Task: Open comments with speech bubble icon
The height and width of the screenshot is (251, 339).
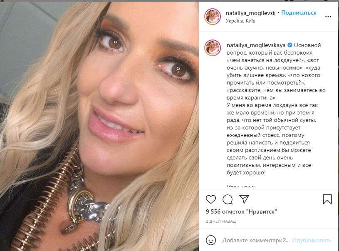Action: click(228, 199)
